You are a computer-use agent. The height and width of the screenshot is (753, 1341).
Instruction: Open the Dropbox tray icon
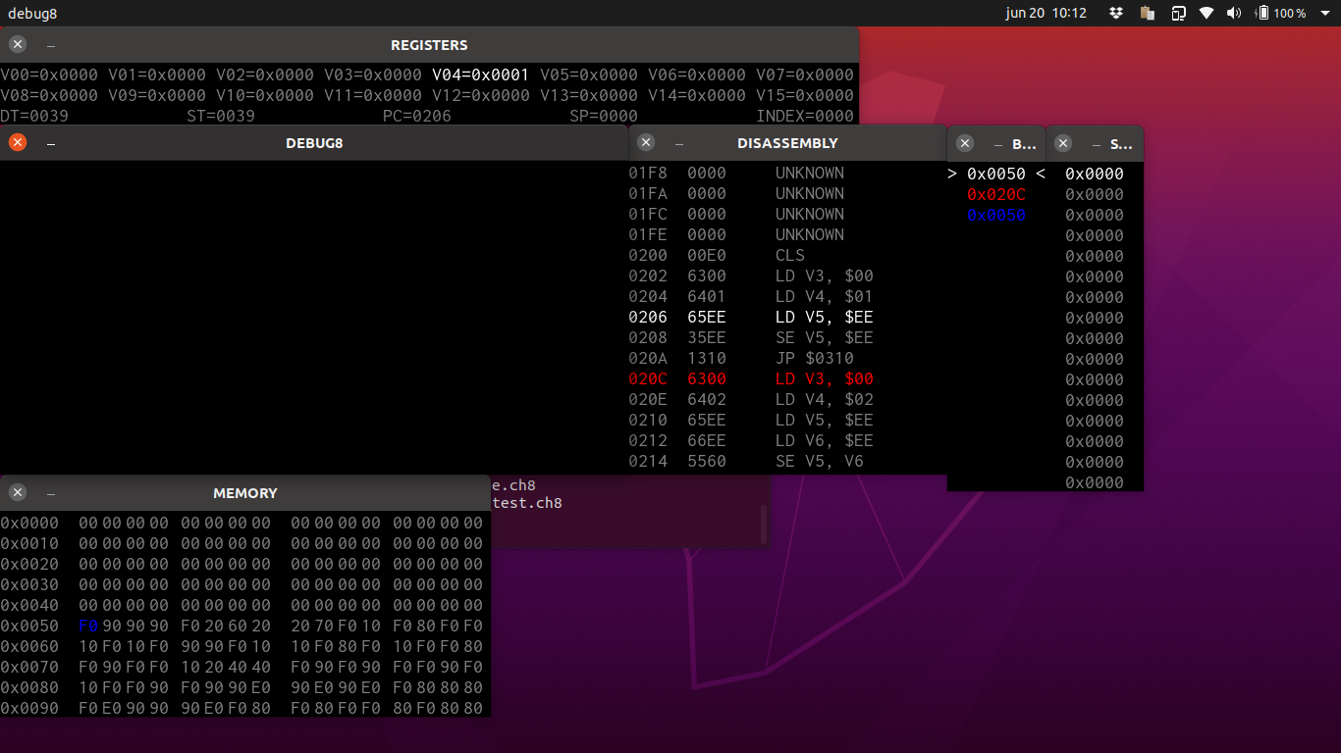point(1116,13)
